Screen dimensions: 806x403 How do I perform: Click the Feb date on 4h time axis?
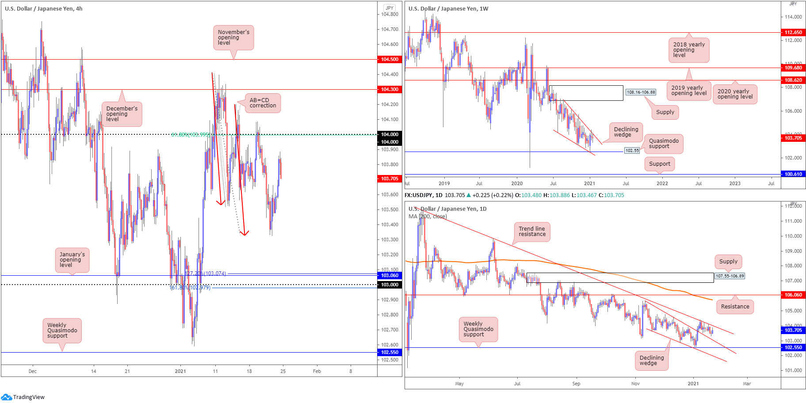point(317,371)
